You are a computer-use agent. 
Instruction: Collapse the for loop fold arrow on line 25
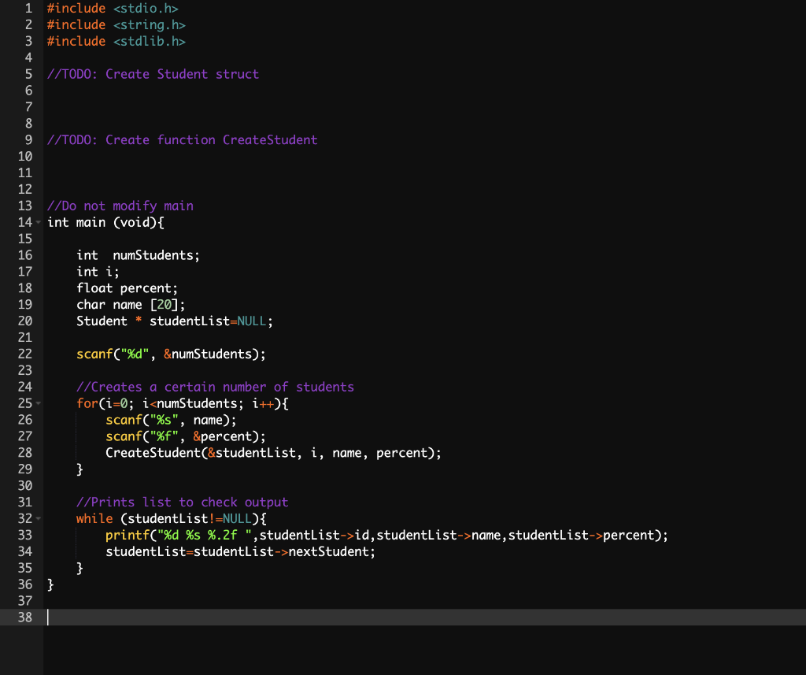click(38, 403)
